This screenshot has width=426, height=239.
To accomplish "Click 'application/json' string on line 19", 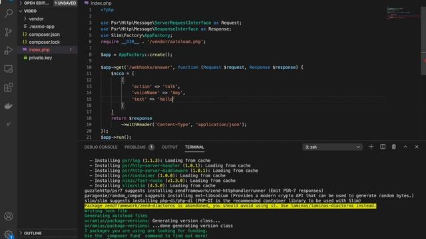I will click(x=219, y=125).
